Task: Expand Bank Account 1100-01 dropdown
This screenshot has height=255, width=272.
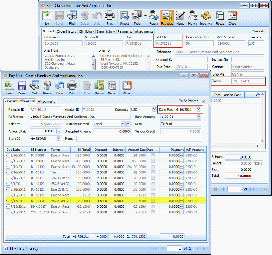Action: tap(198, 117)
